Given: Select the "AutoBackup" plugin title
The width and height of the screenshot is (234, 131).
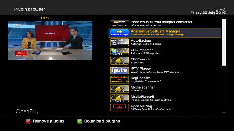Looking at the screenshot, I should click(x=141, y=40).
